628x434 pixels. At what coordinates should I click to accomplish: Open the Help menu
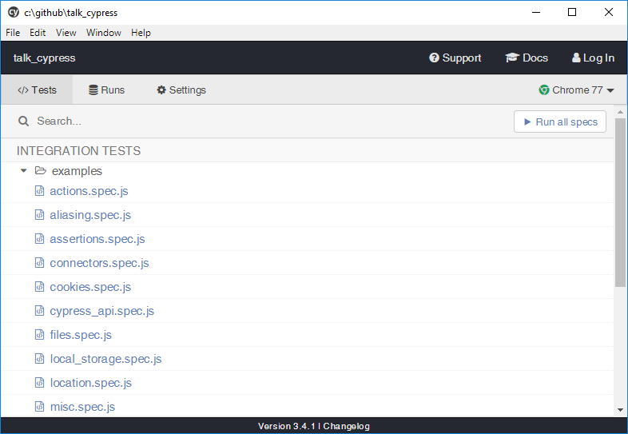tap(141, 33)
